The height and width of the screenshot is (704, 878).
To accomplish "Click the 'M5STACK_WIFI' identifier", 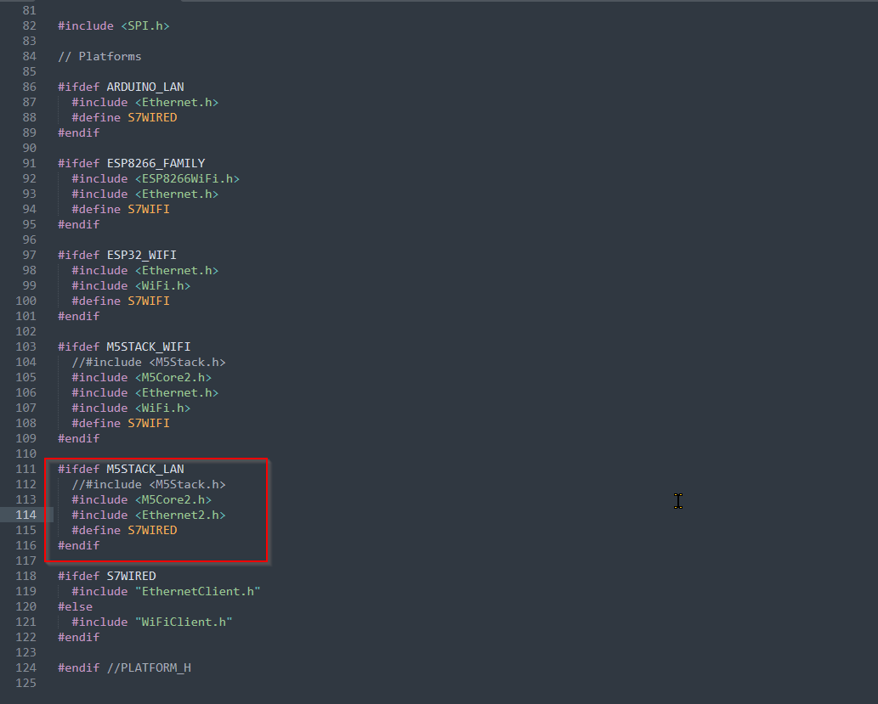I will tap(149, 347).
